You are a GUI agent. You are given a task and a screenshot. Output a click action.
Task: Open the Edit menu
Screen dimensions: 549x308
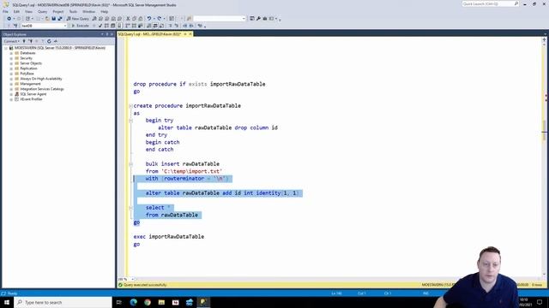[x=16, y=11]
